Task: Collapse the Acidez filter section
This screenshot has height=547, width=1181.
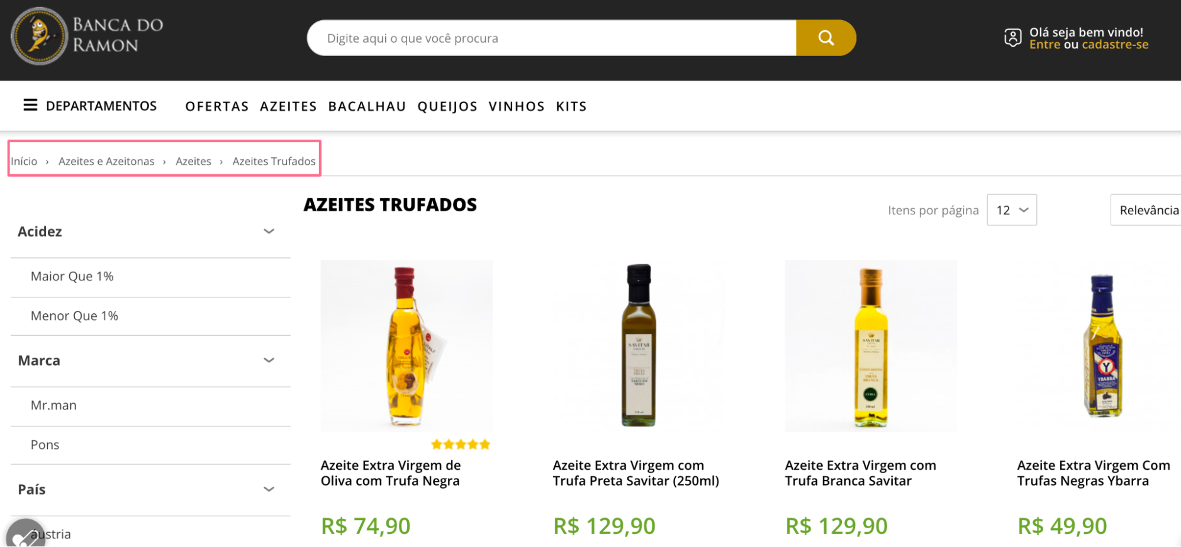Action: [269, 231]
